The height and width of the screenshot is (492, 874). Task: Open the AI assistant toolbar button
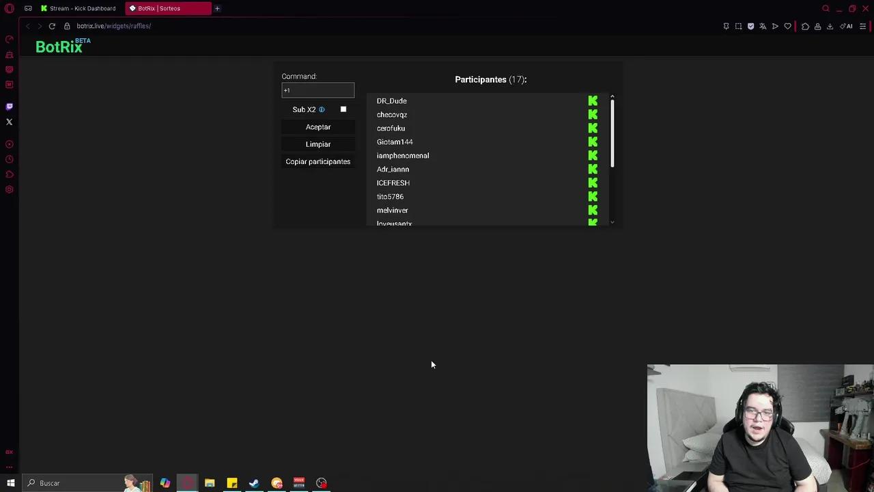(847, 26)
